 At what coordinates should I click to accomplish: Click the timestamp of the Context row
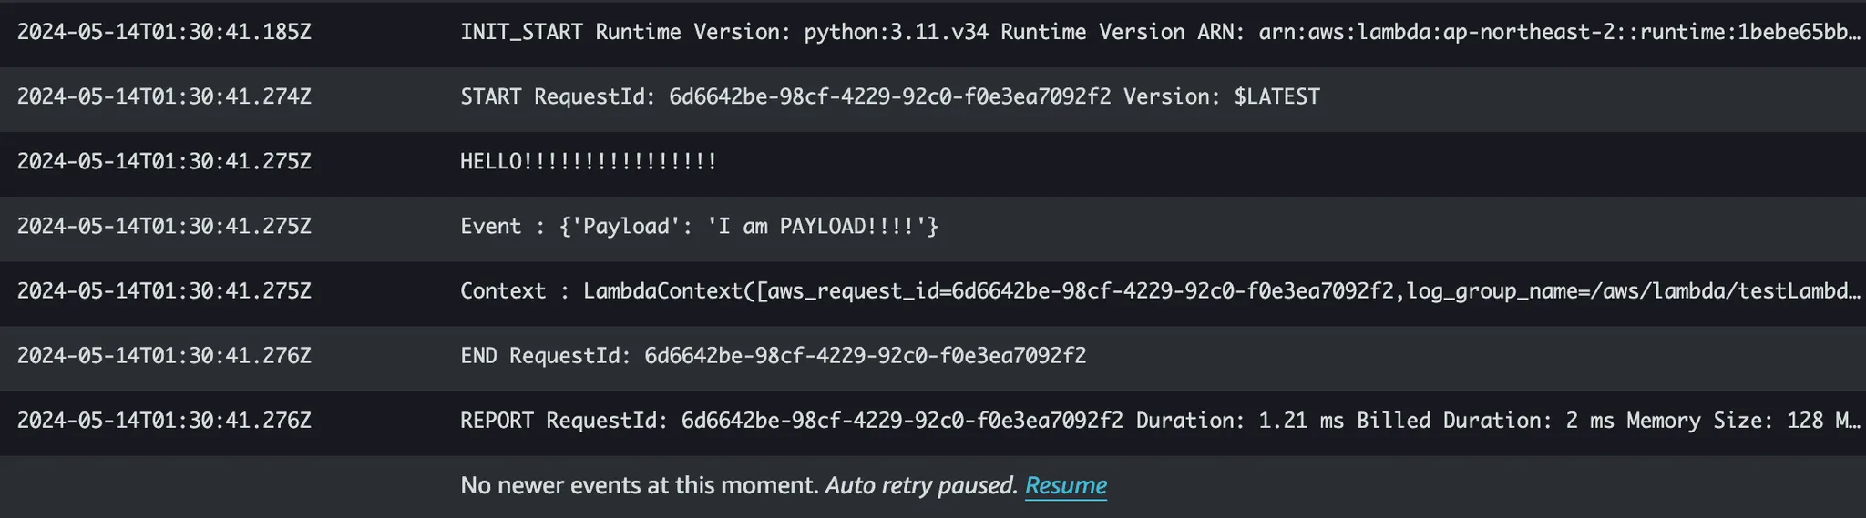164,291
